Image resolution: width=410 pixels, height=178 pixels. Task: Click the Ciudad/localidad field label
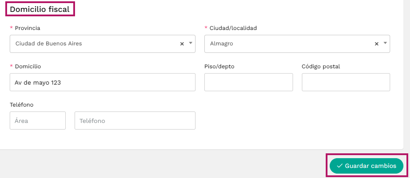pyautogui.click(x=233, y=28)
